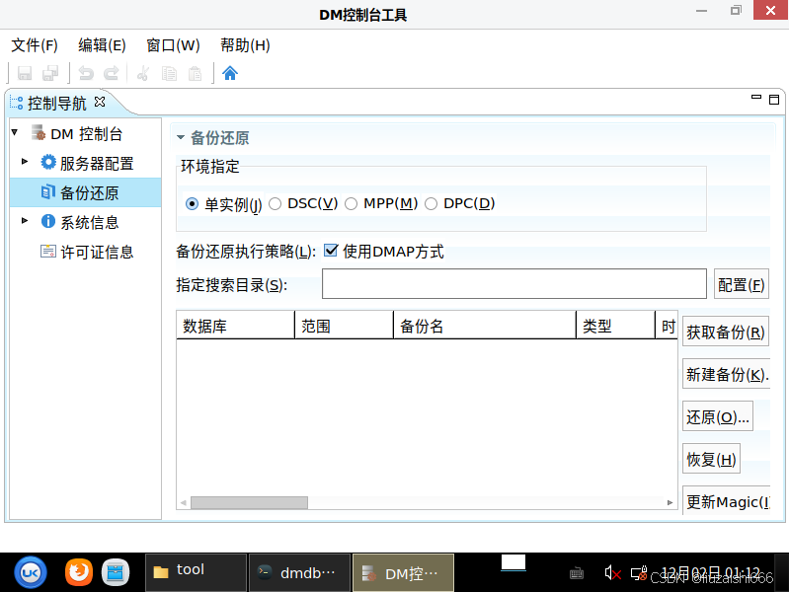Image resolution: width=789 pixels, height=592 pixels.
Task: Open the 帮助(H) menu
Action: click(245, 45)
